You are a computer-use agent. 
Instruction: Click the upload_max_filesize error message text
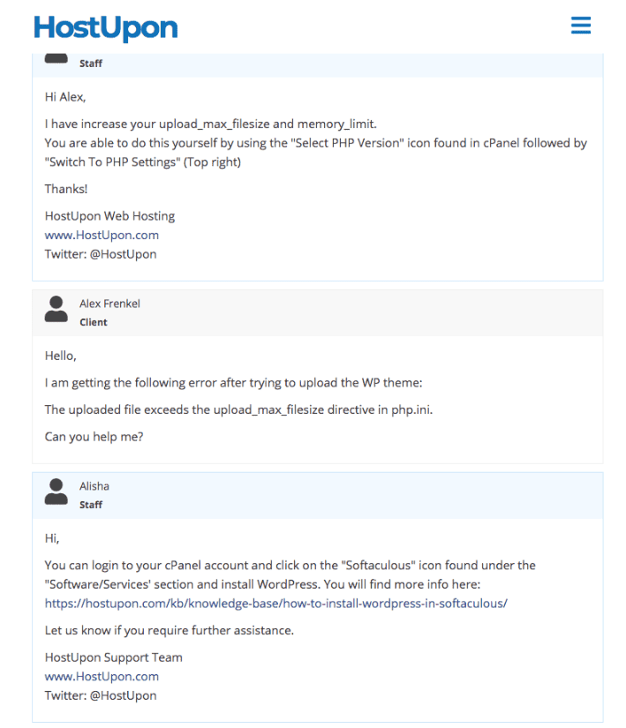click(x=238, y=409)
